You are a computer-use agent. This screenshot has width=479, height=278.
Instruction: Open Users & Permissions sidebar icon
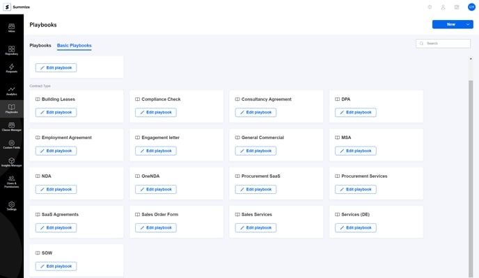11,181
